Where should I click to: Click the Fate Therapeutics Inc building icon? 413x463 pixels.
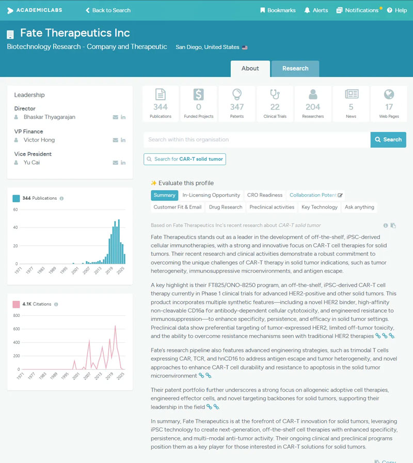(x=10, y=35)
